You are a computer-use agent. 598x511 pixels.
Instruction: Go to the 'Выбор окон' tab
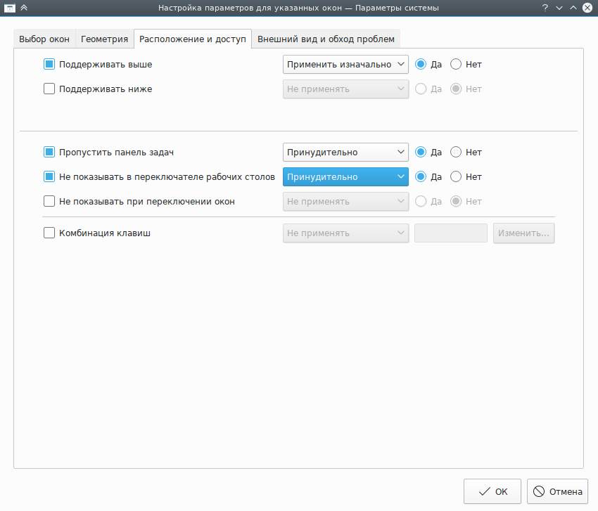(x=44, y=39)
